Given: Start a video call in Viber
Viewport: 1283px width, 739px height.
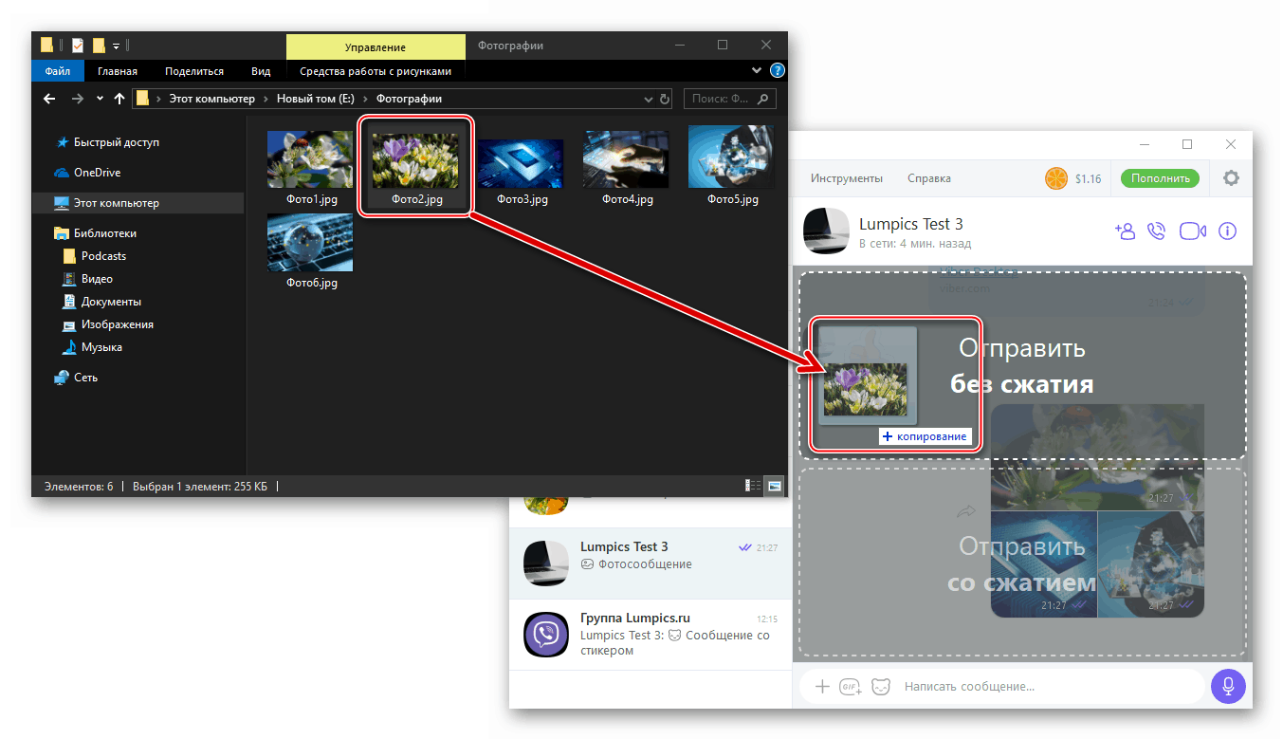Looking at the screenshot, I should 1192,231.
